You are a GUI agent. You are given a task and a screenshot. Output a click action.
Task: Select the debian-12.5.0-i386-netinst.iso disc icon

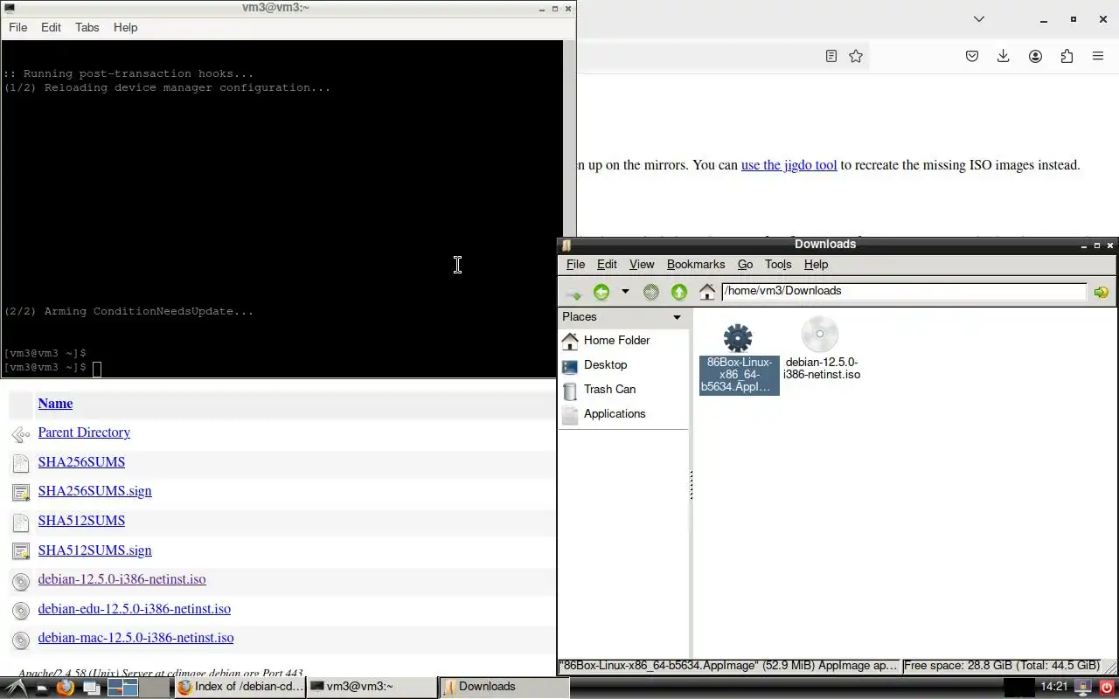(820, 335)
